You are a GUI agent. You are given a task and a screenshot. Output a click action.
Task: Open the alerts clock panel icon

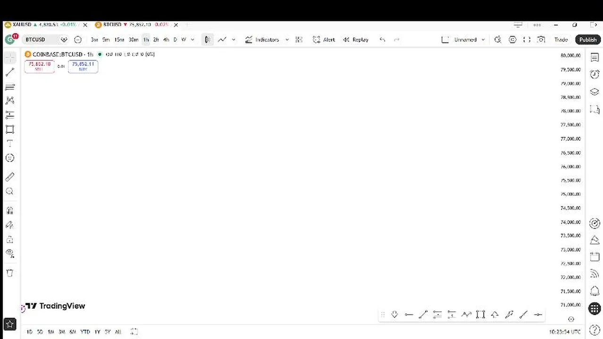click(x=595, y=74)
